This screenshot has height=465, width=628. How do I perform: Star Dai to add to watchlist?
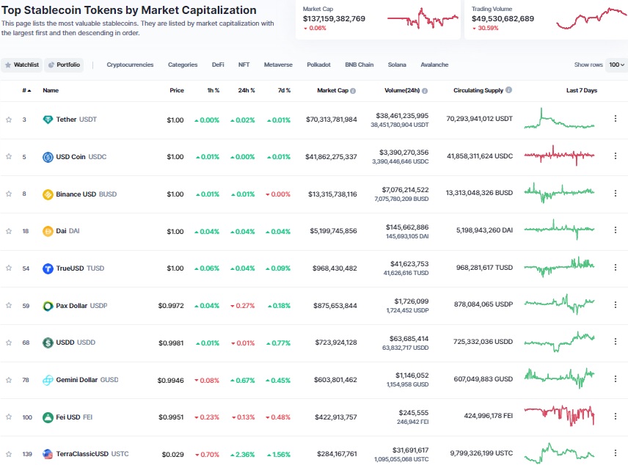9,231
